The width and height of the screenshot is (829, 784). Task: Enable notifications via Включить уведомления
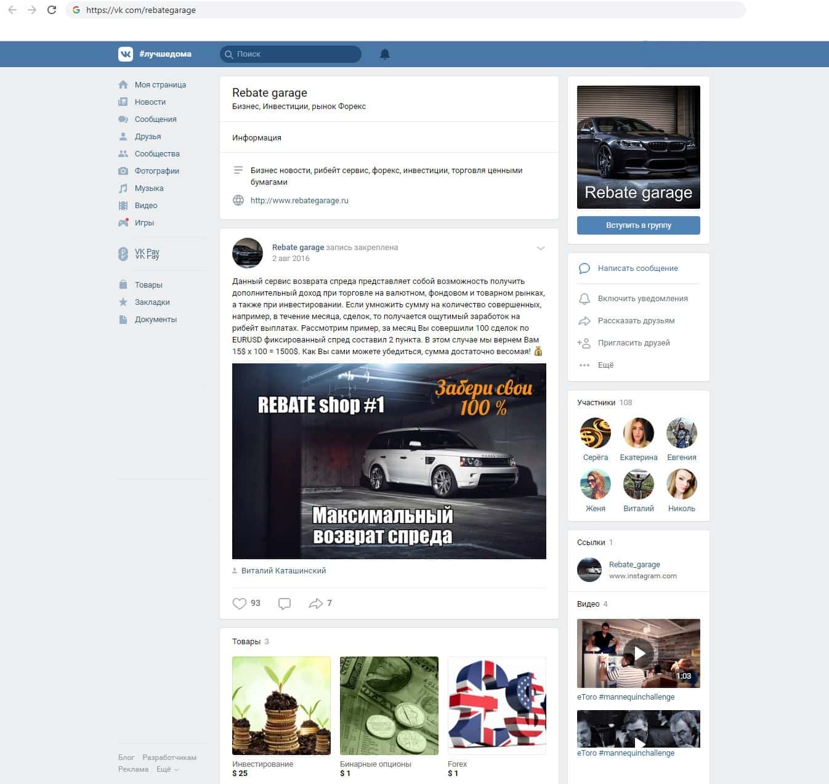click(x=643, y=299)
